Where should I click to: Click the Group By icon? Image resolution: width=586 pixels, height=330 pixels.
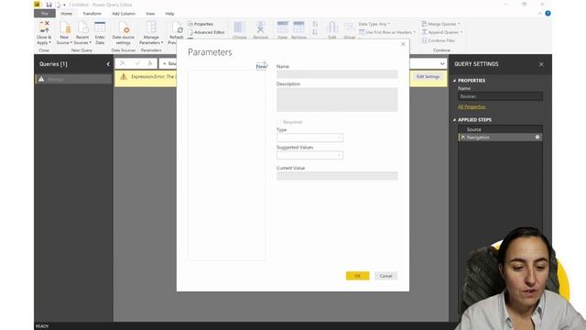[x=350, y=27]
